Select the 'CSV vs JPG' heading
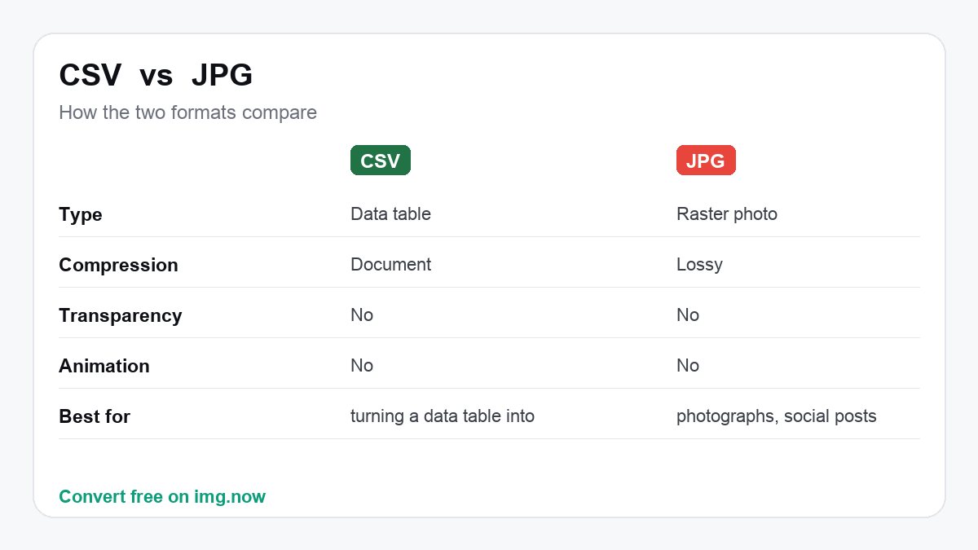This screenshot has height=550, width=978. (x=156, y=76)
